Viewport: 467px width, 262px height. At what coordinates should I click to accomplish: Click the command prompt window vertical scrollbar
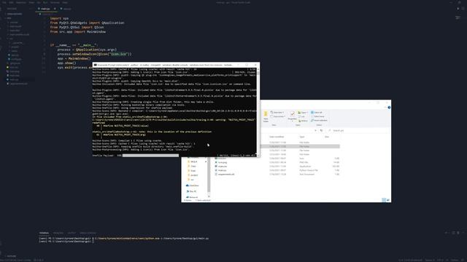coord(258,111)
